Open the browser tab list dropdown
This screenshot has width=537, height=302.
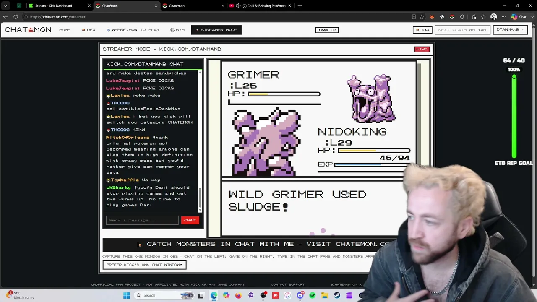(5, 6)
